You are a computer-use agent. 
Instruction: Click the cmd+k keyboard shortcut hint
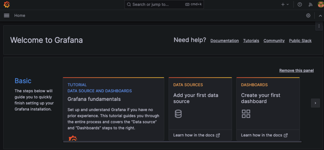point(193,4)
